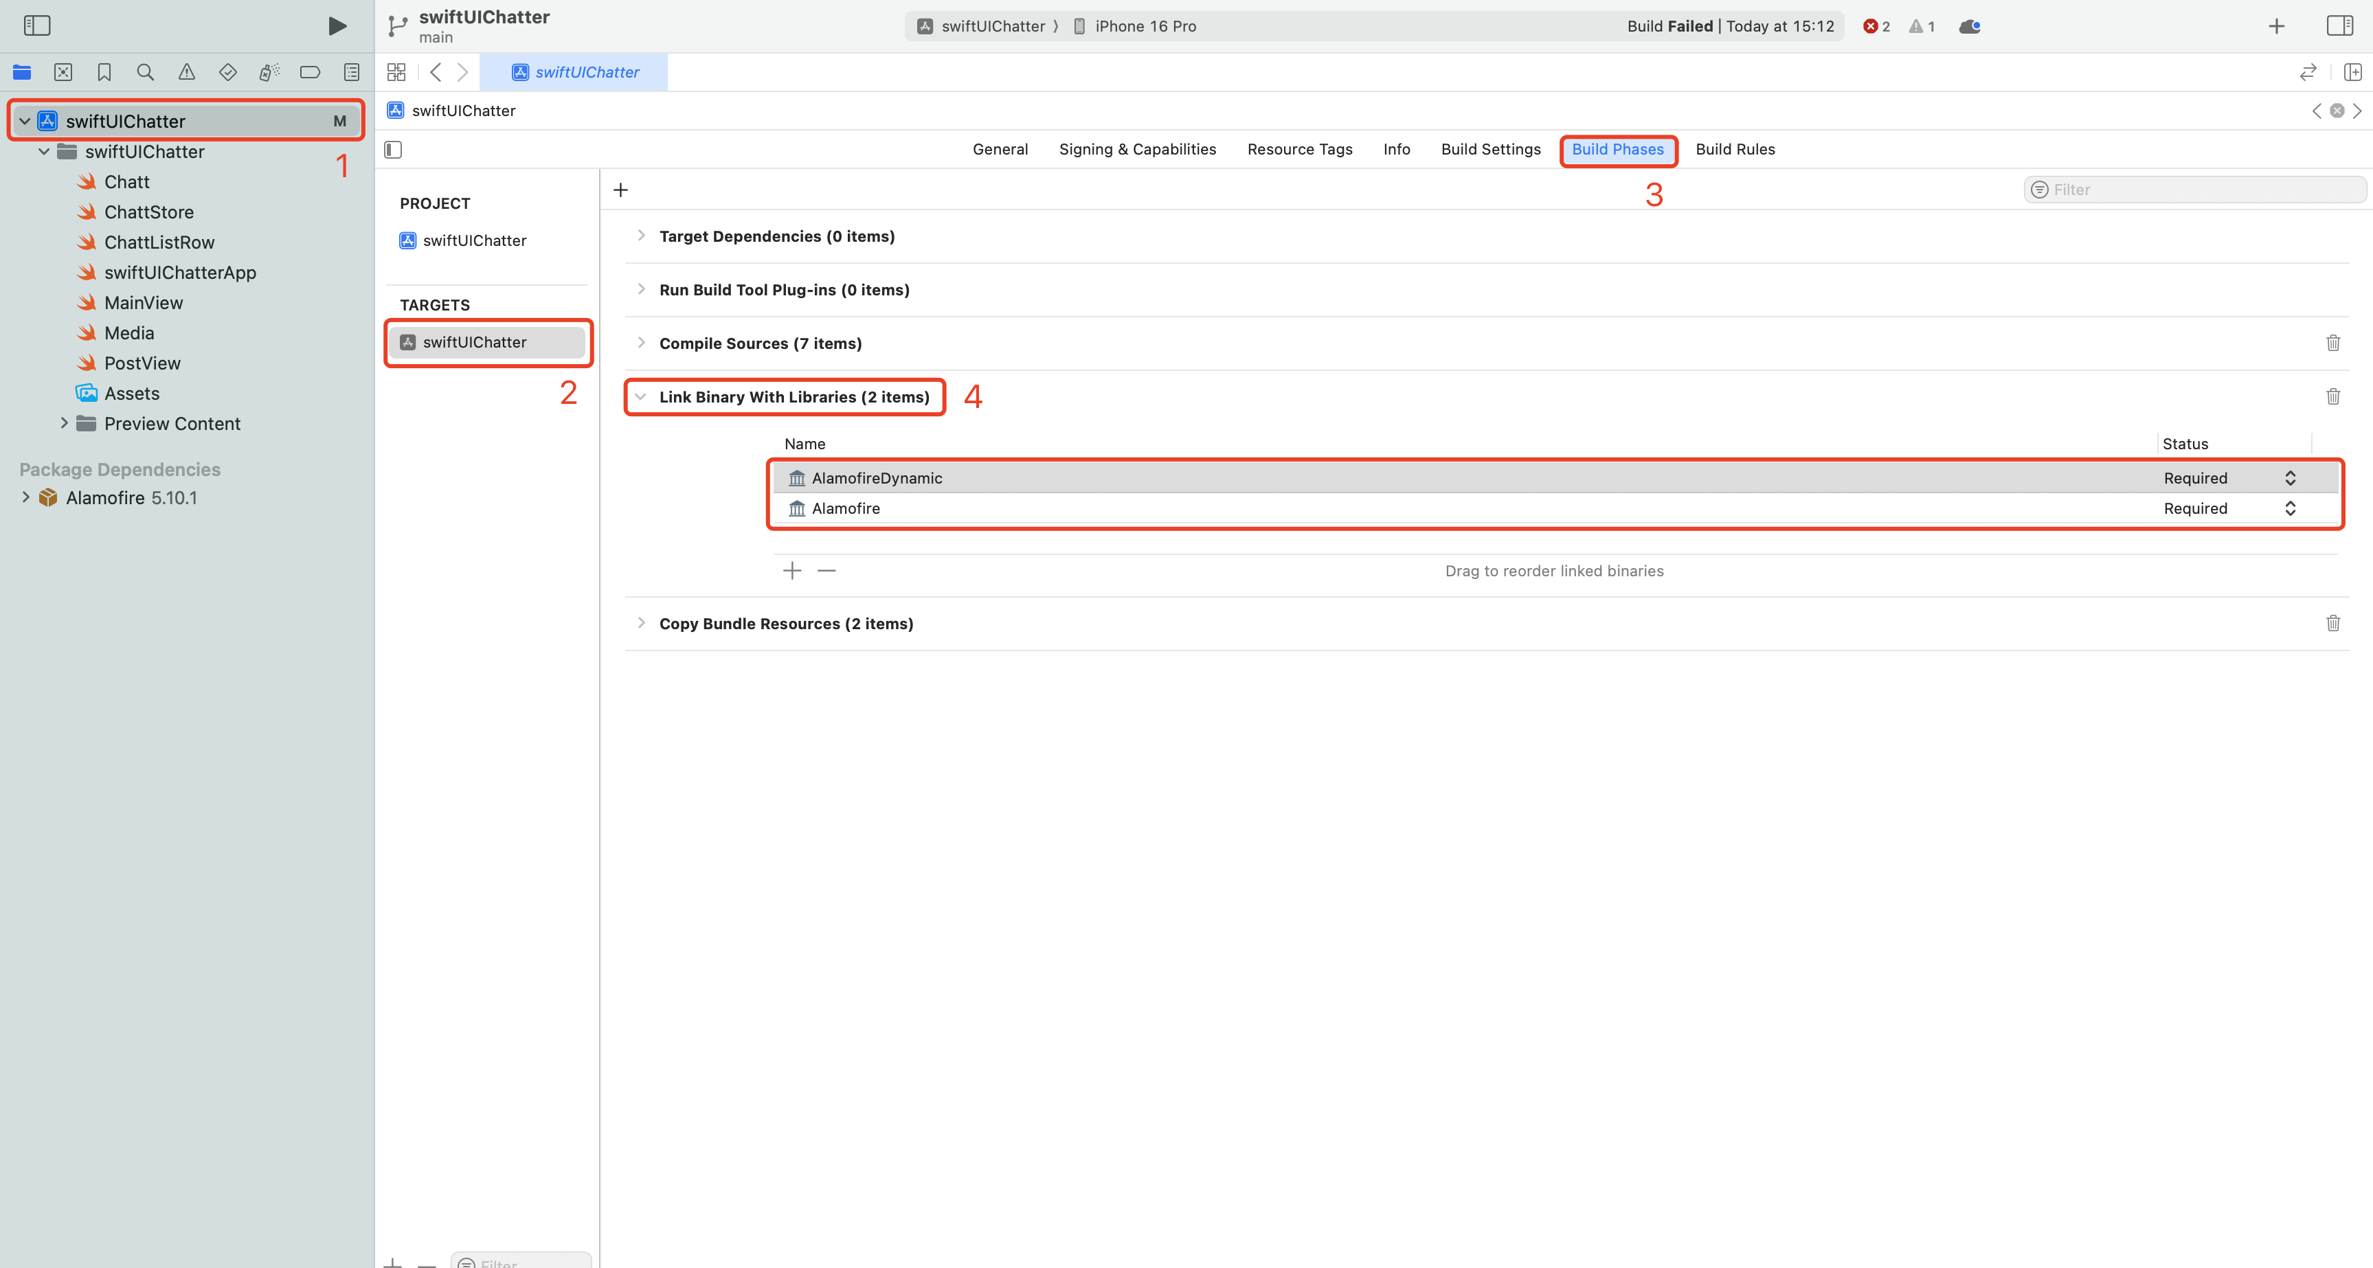Add a linked library with plus button
The image size is (2373, 1268).
coord(791,571)
